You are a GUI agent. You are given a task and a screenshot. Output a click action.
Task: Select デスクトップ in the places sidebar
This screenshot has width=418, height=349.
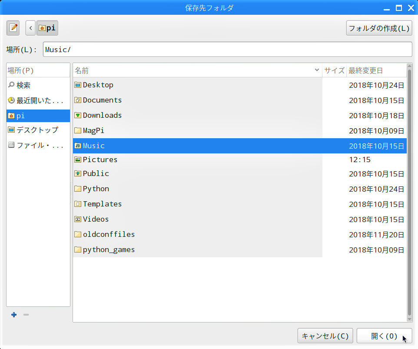[36, 130]
